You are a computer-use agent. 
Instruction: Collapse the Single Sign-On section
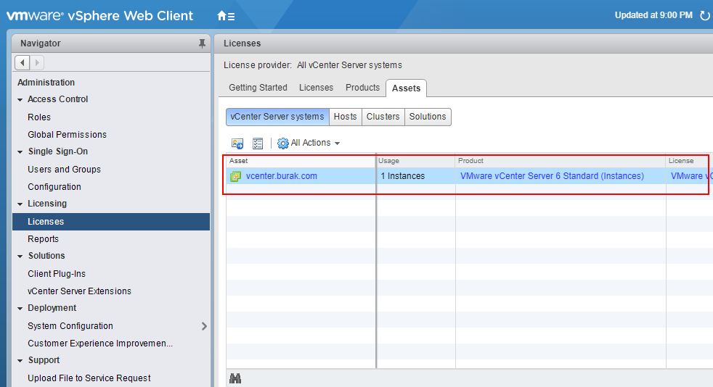[x=20, y=152]
